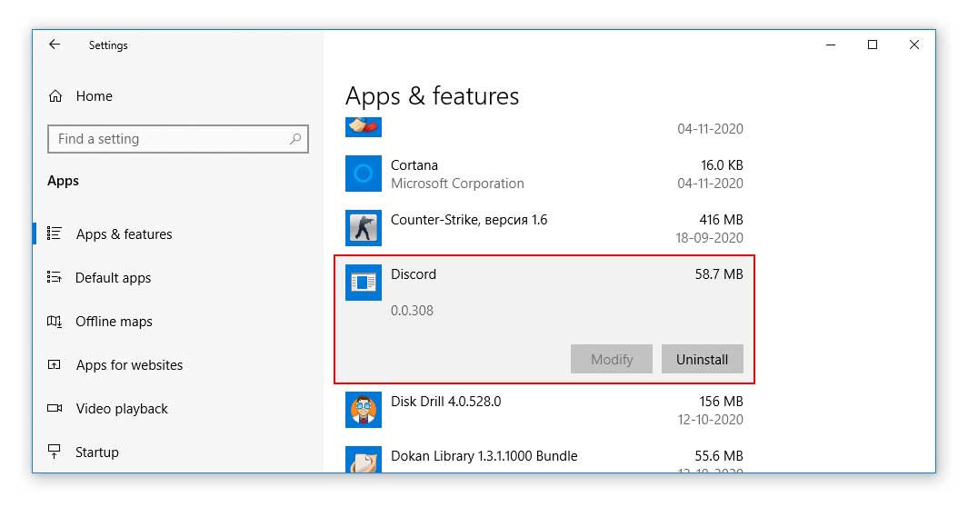Image resolution: width=968 pixels, height=507 pixels.
Task: Select the Disk Drill 4.0.528.0 entry
Action: 445,402
